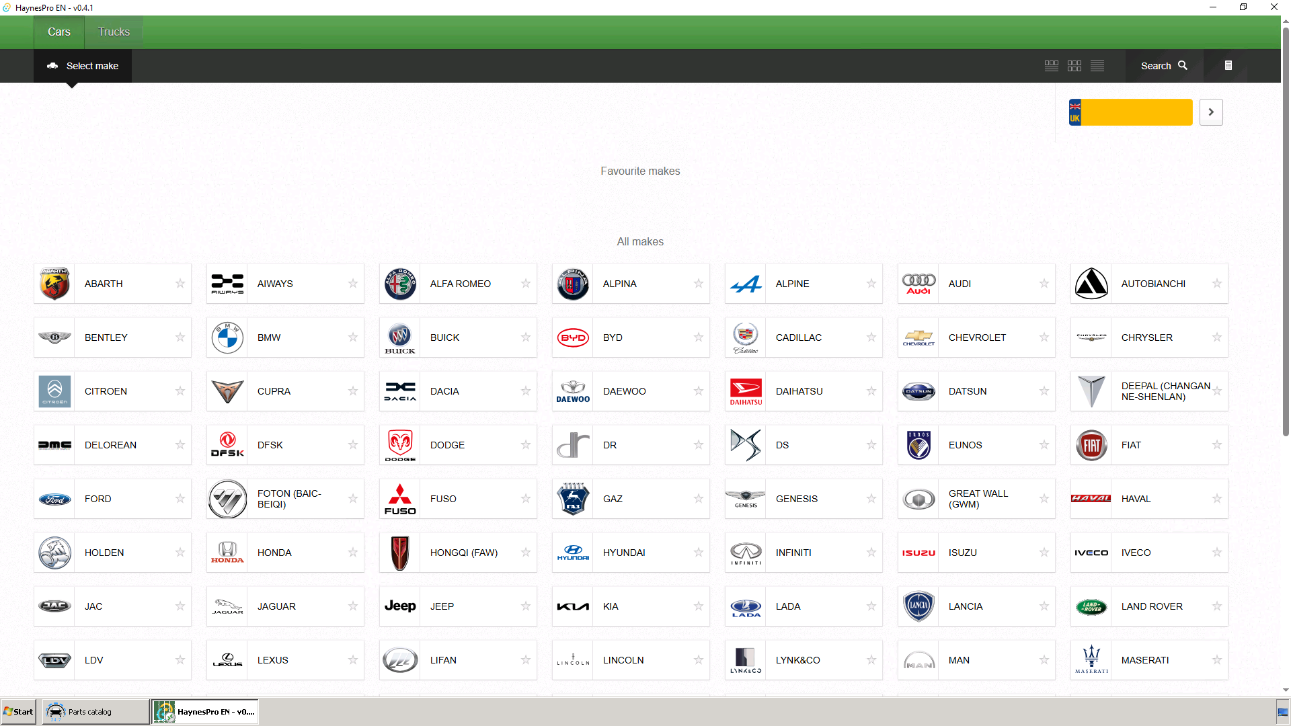Select the CHRYSLER make name
The image size is (1291, 726).
1147,337
